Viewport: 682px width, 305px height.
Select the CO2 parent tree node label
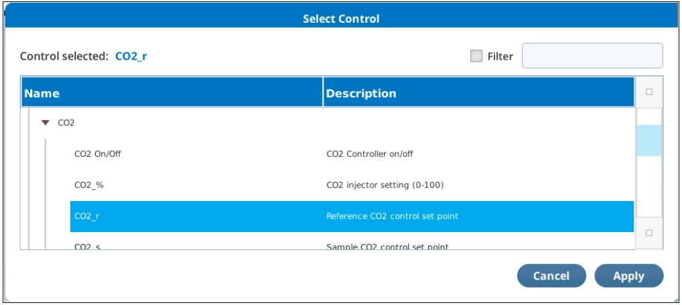[x=66, y=123]
